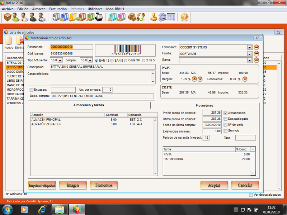
Task: Increase Margen with the up arrow
Action: tap(194, 79)
